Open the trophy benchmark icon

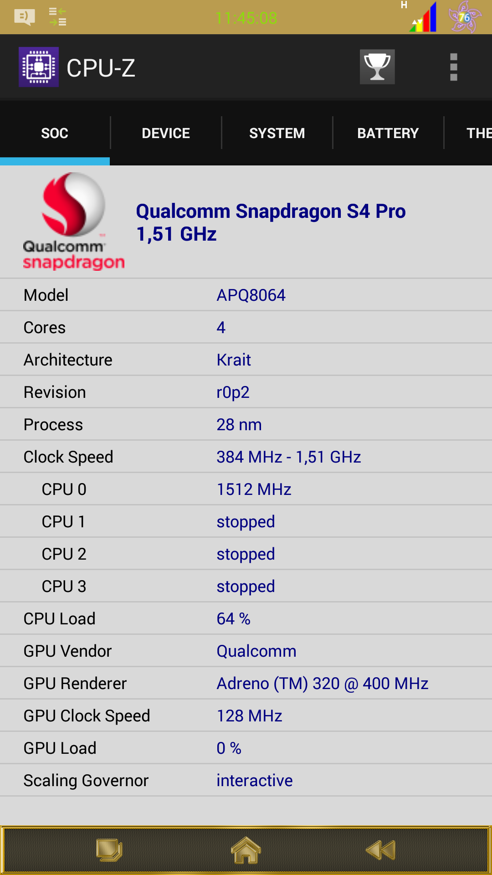(377, 67)
